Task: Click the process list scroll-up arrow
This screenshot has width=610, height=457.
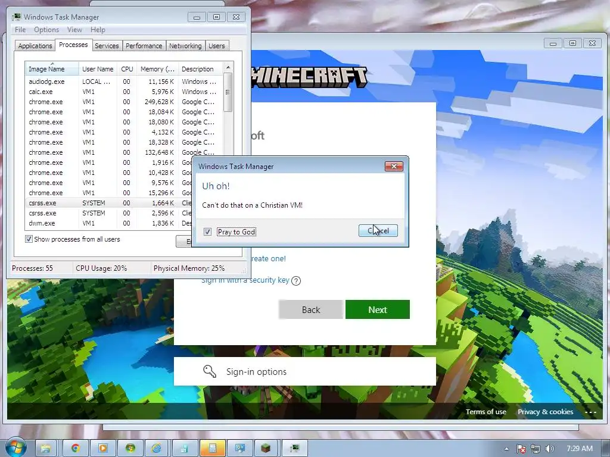Action: 228,67
